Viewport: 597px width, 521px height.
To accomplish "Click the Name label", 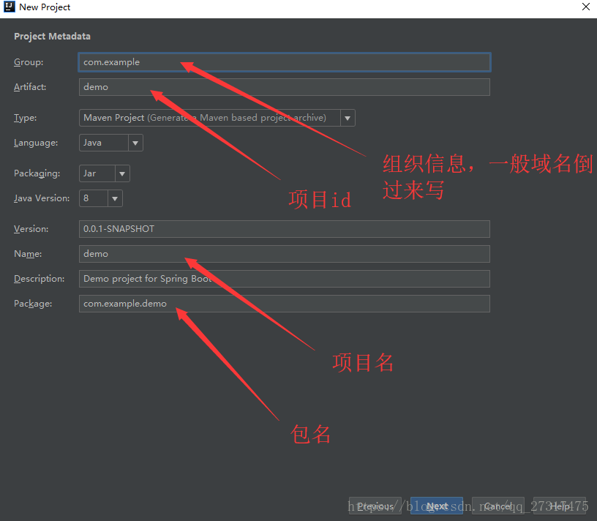I will (28, 254).
